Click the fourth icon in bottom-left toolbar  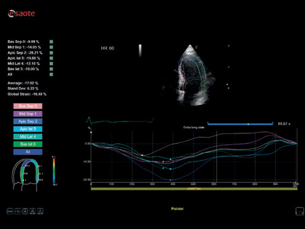click(32, 211)
